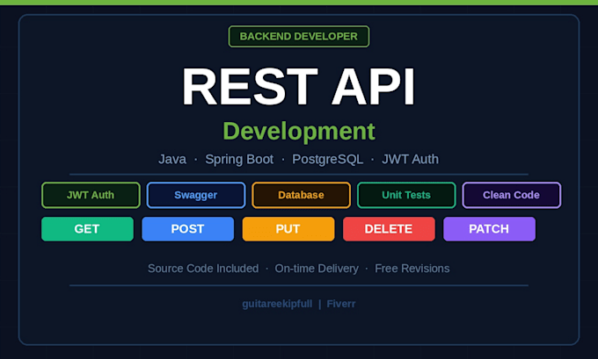Click JWT Auth in the tech subtitle line
The image size is (598, 359).
click(411, 159)
